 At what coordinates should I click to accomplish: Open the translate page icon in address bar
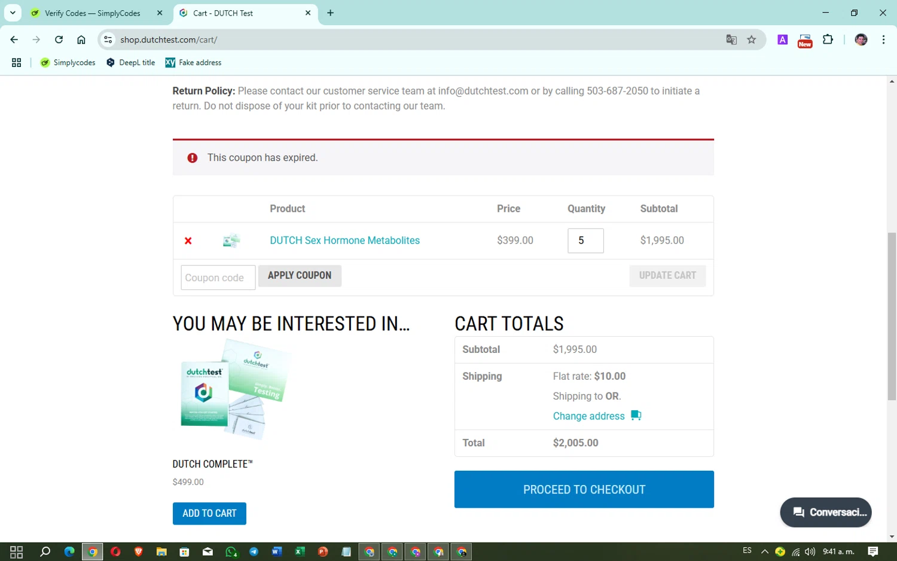point(731,39)
